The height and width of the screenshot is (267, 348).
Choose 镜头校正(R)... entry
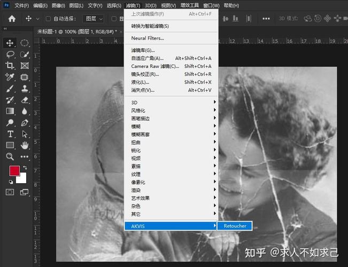coord(171,74)
